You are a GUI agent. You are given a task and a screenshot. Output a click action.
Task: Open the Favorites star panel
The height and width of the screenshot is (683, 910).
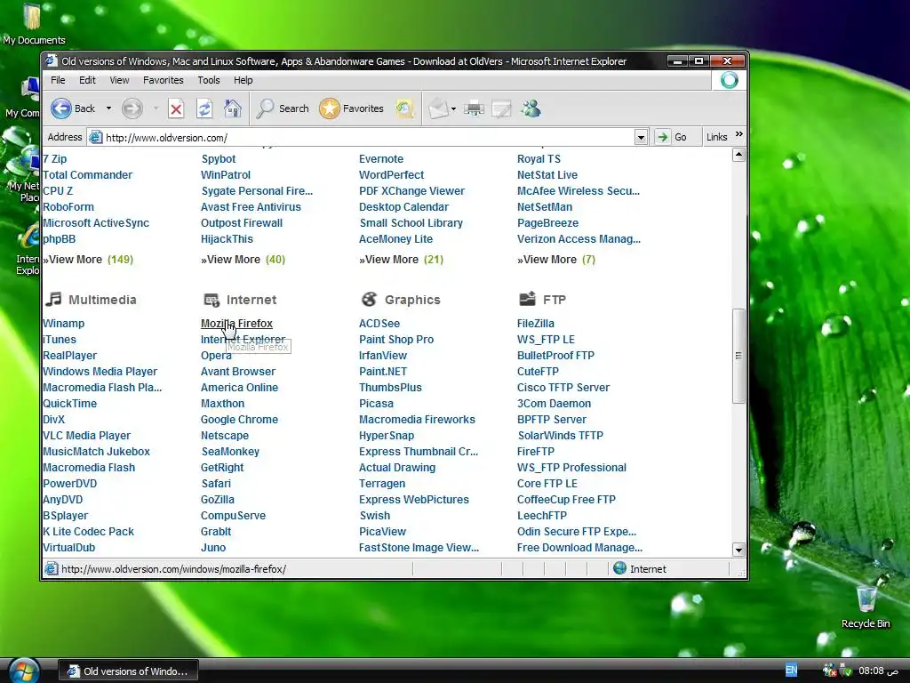click(x=351, y=108)
